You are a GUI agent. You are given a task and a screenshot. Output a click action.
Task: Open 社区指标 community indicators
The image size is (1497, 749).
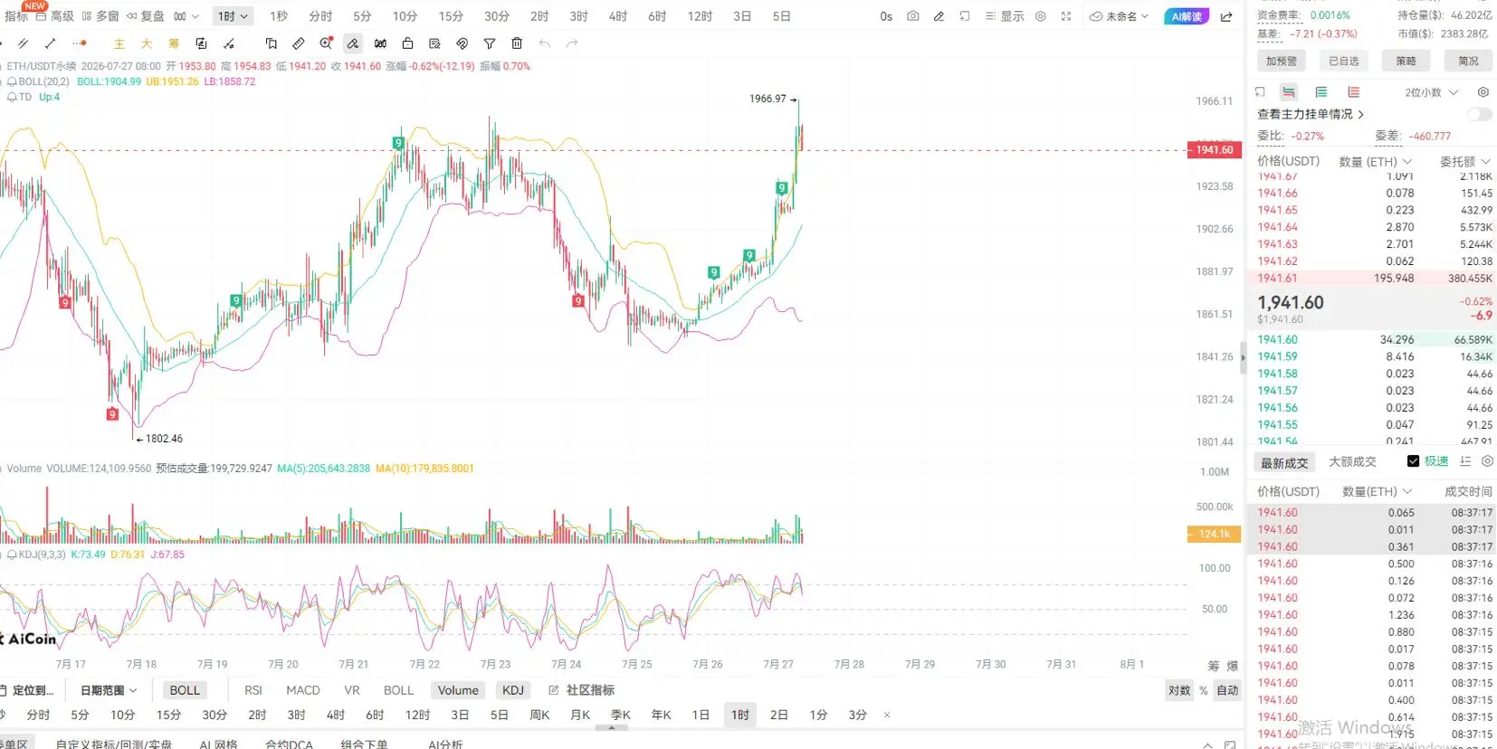pos(581,690)
